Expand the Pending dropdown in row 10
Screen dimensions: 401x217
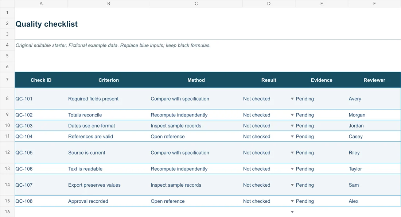[292, 126]
